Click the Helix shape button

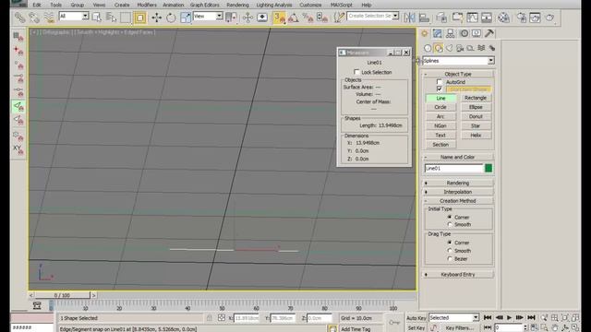coord(476,136)
